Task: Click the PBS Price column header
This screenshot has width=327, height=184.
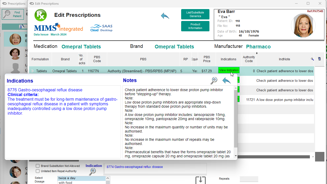Action: [x=207, y=59]
